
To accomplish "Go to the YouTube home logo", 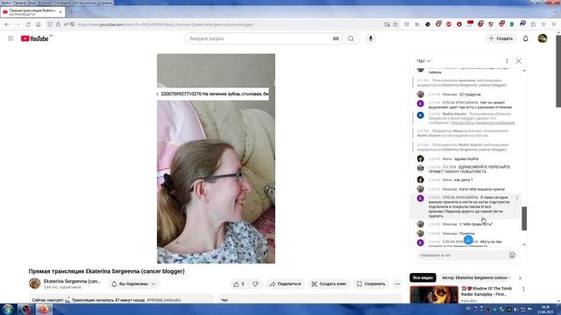I will pyautogui.click(x=35, y=38).
